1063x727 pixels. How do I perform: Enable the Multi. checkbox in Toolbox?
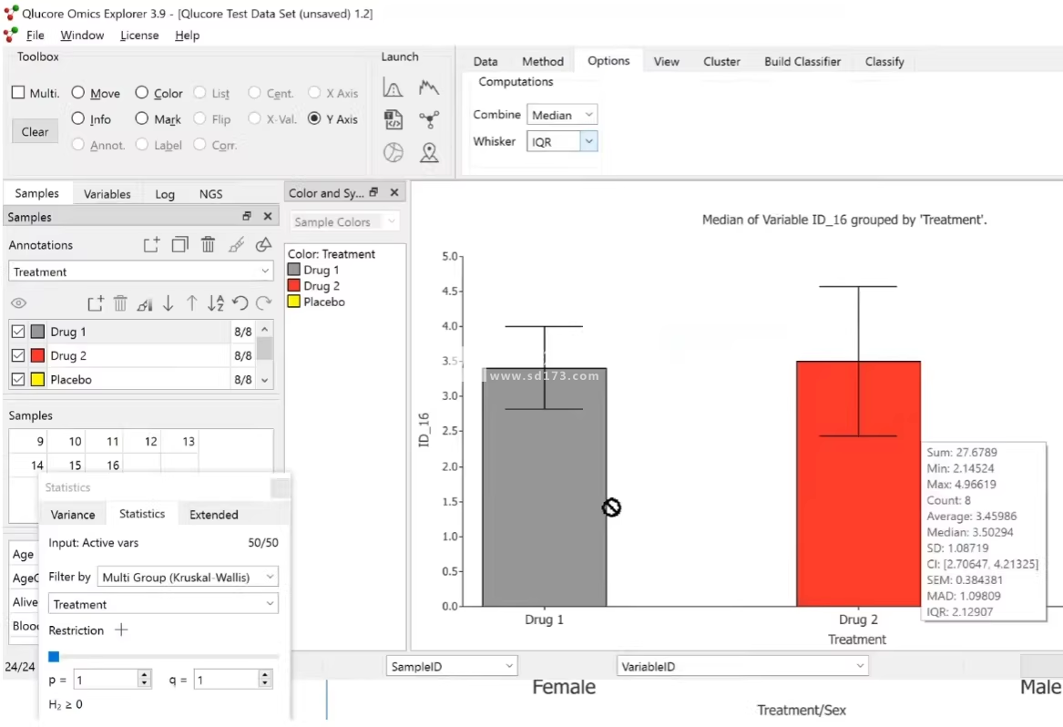click(18, 93)
